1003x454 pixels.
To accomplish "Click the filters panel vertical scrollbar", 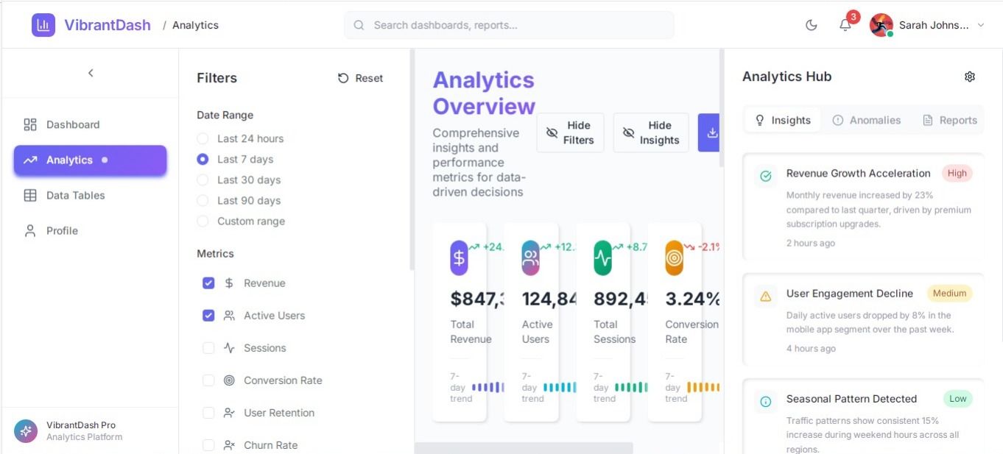I will click(x=412, y=160).
